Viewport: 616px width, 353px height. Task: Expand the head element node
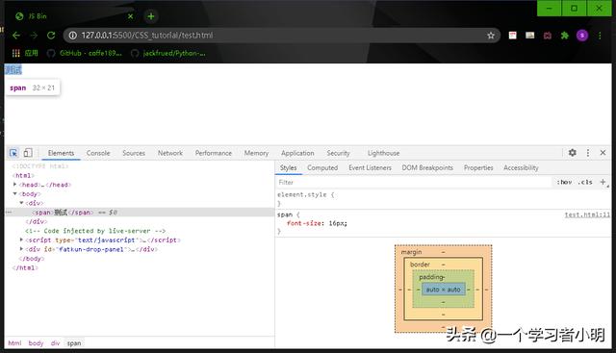click(x=15, y=184)
